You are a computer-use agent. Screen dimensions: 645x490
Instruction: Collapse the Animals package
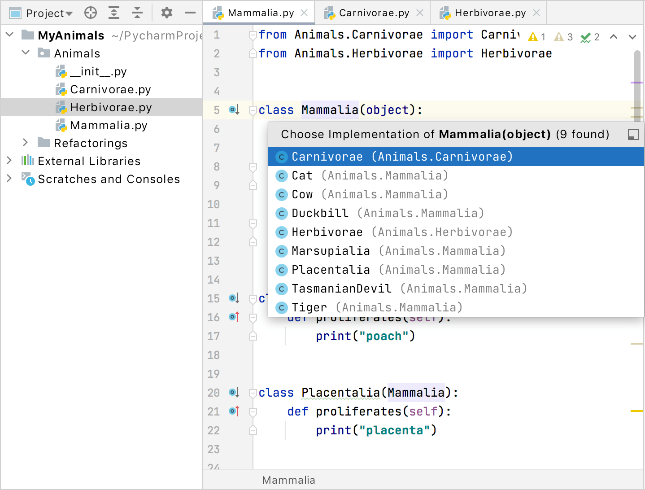tap(26, 53)
